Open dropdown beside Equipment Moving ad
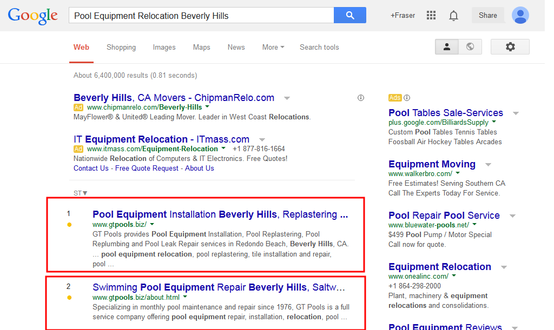The height and width of the screenshot is (330, 554). point(489,165)
